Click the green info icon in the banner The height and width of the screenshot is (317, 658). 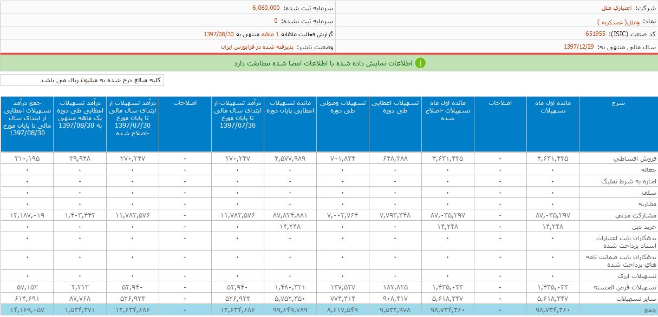click(x=420, y=63)
